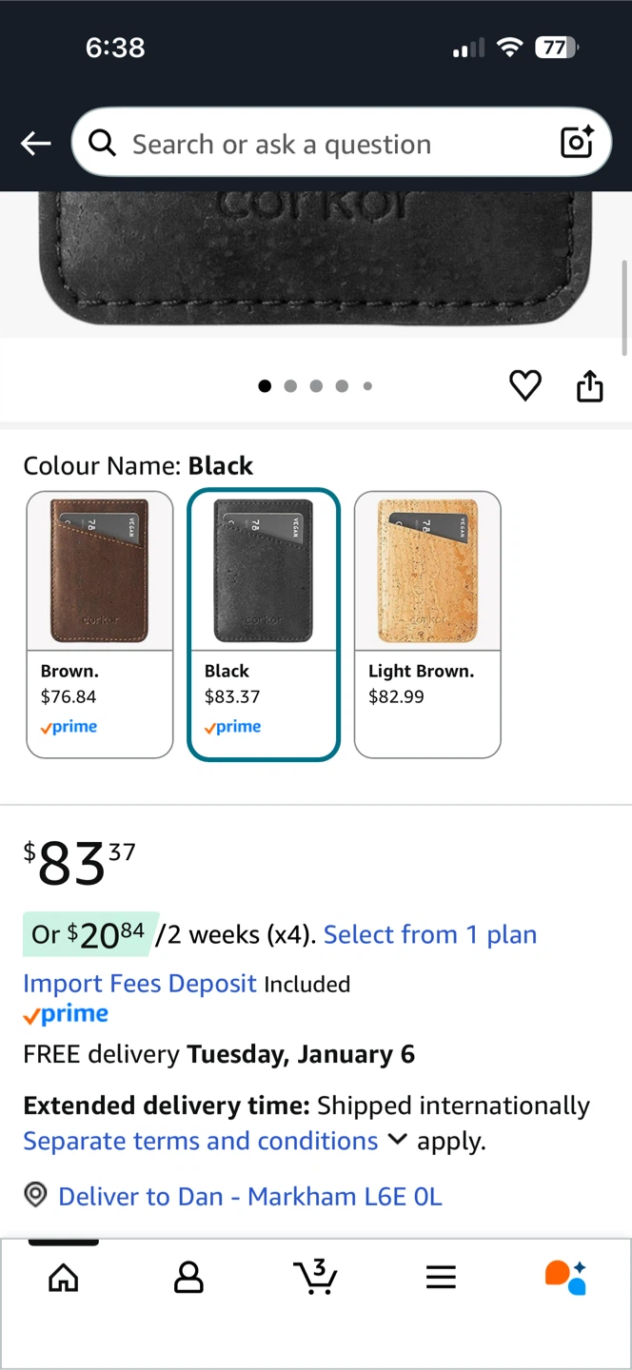Viewport: 632px width, 1370px height.
Task: Open the shopping cart icon
Action: pyautogui.click(x=315, y=1277)
